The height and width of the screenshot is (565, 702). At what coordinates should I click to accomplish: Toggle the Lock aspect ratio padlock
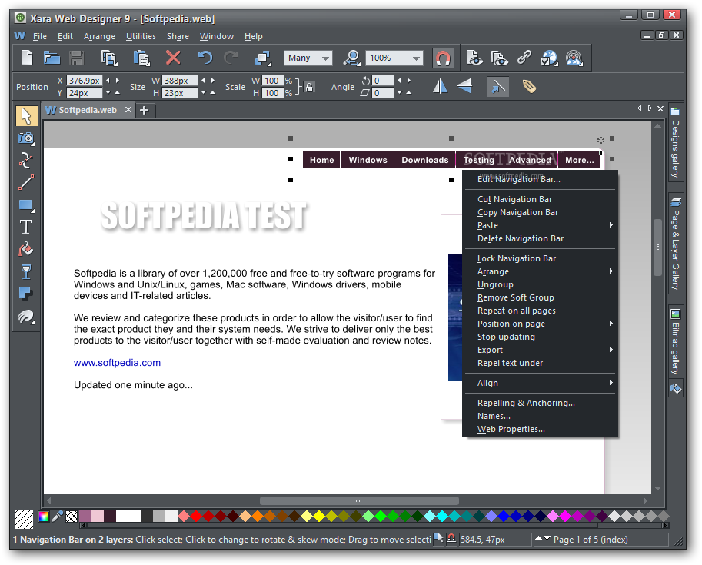[x=309, y=87]
